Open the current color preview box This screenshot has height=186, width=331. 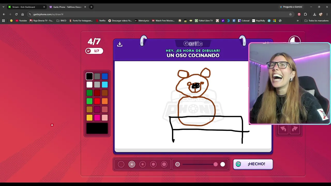(97, 128)
